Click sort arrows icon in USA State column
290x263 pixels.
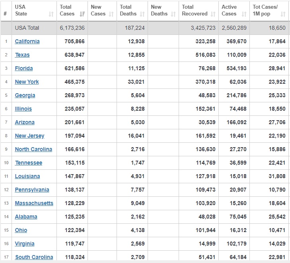tap(51, 14)
